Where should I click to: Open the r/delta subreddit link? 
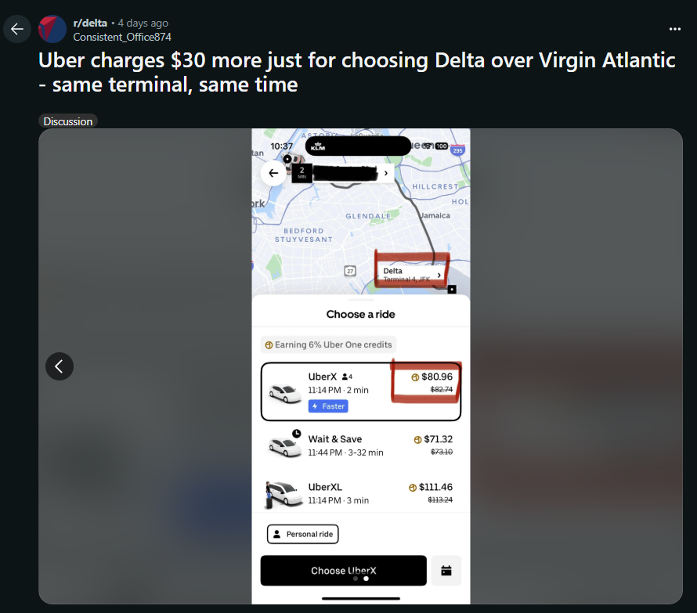pyautogui.click(x=90, y=23)
